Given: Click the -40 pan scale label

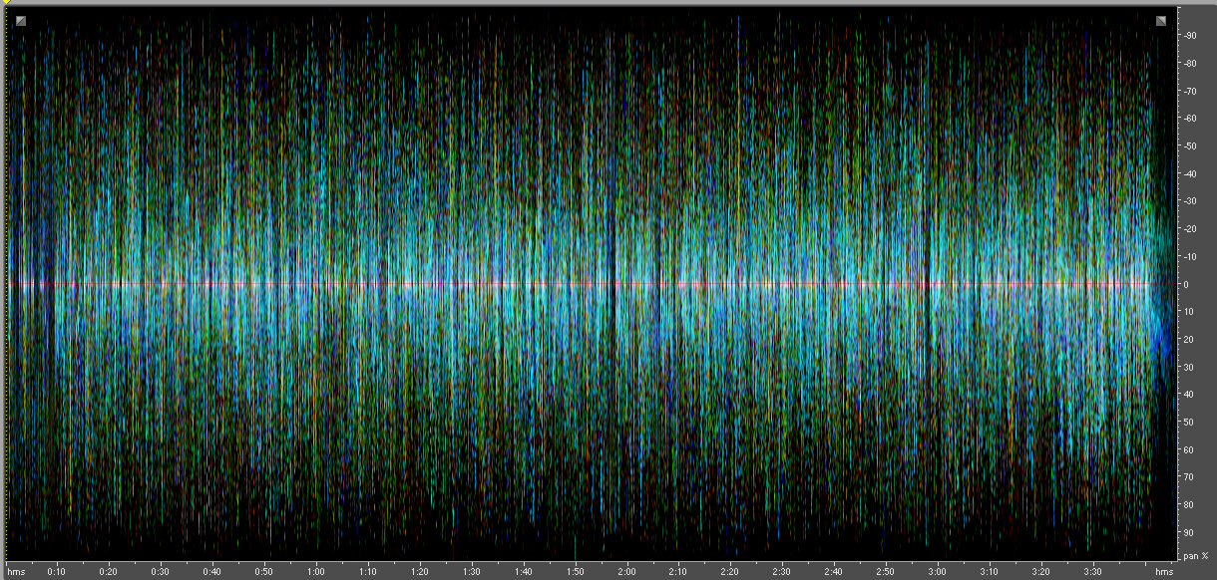Looking at the screenshot, I should 1190,174.
